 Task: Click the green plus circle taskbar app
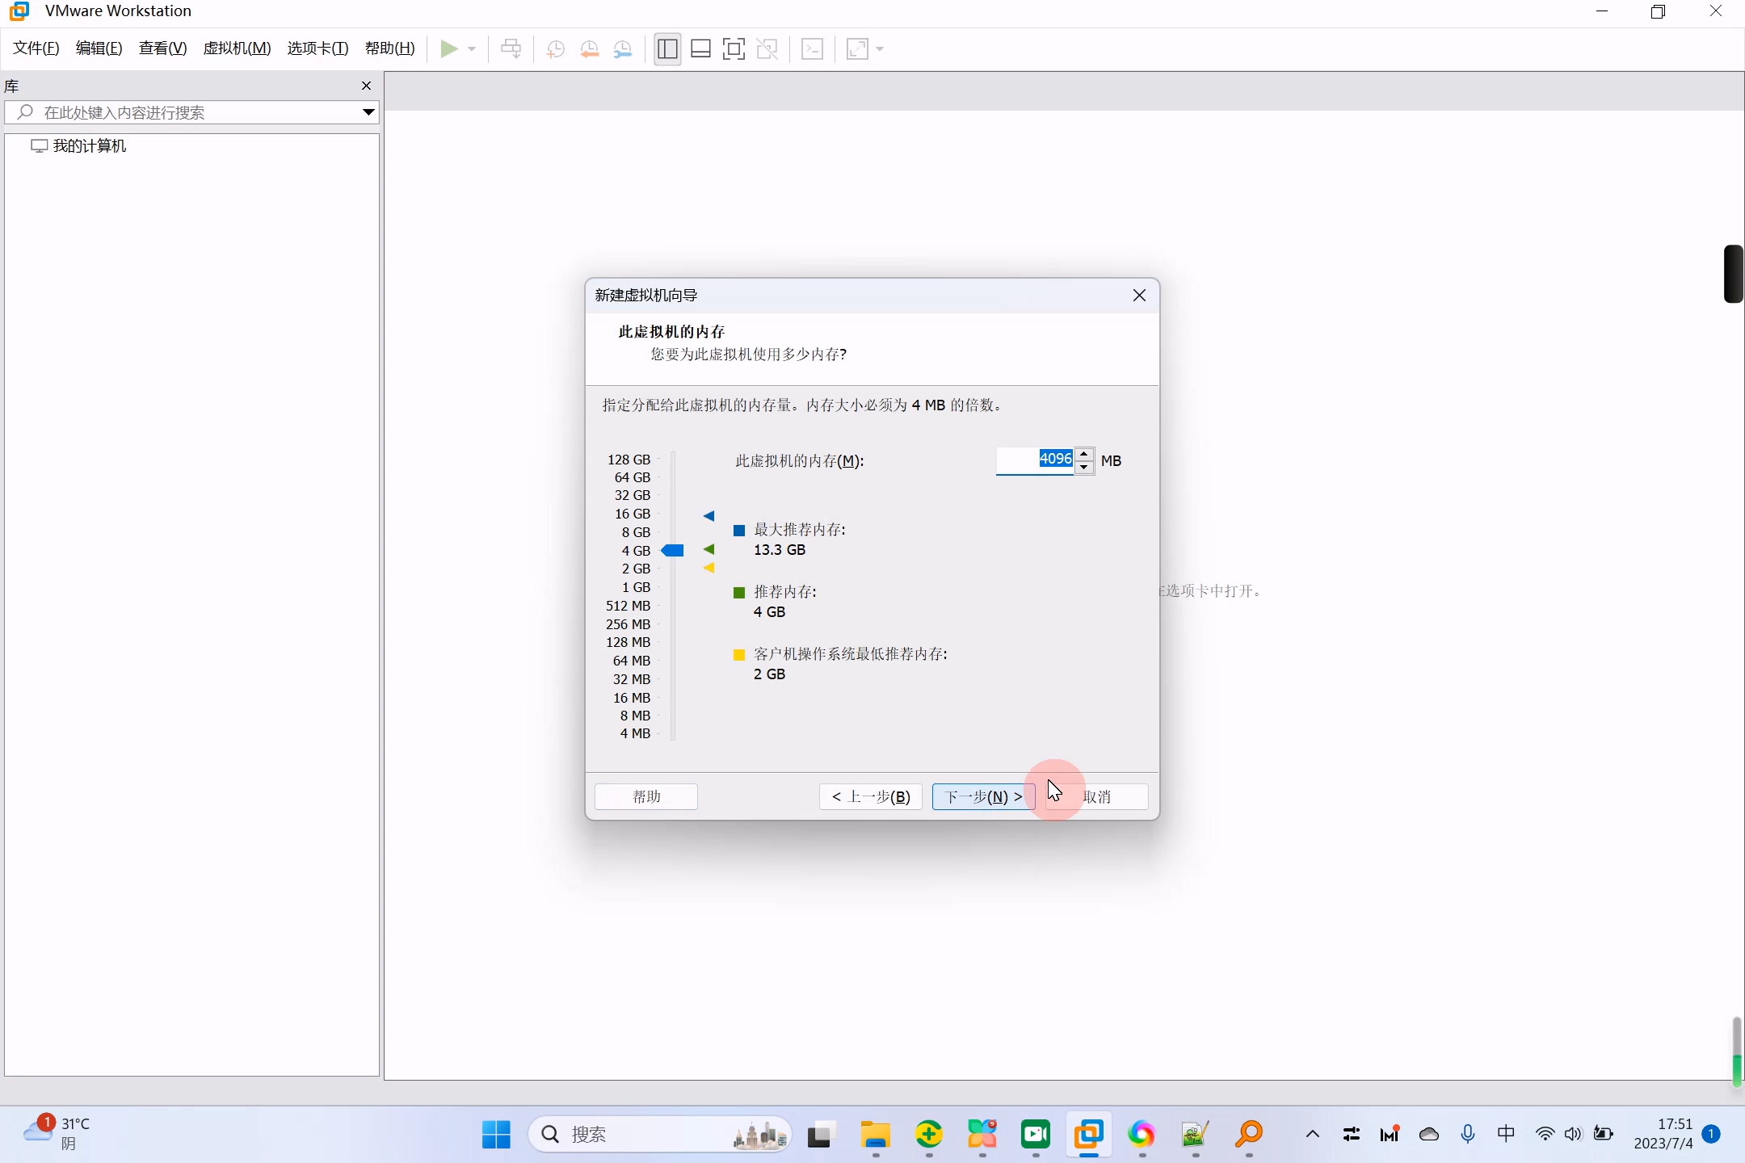click(x=929, y=1135)
